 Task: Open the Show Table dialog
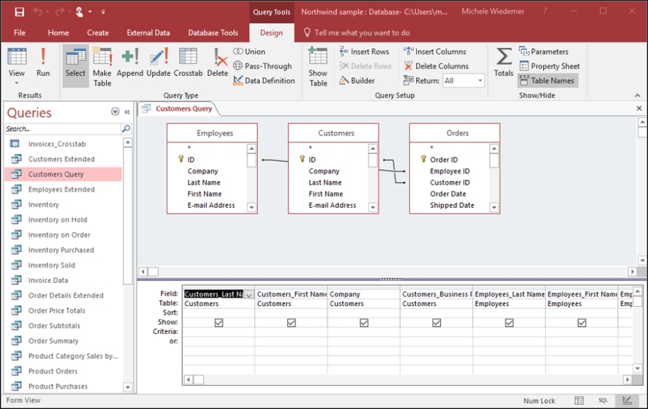[x=318, y=67]
